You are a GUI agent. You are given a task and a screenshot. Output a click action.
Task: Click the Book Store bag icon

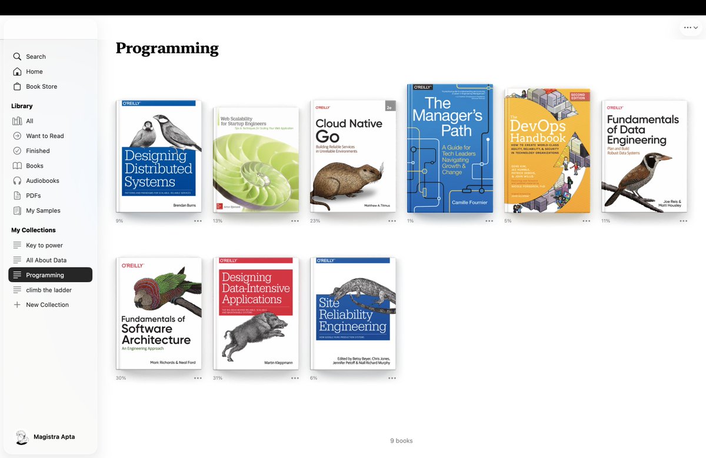coord(17,86)
